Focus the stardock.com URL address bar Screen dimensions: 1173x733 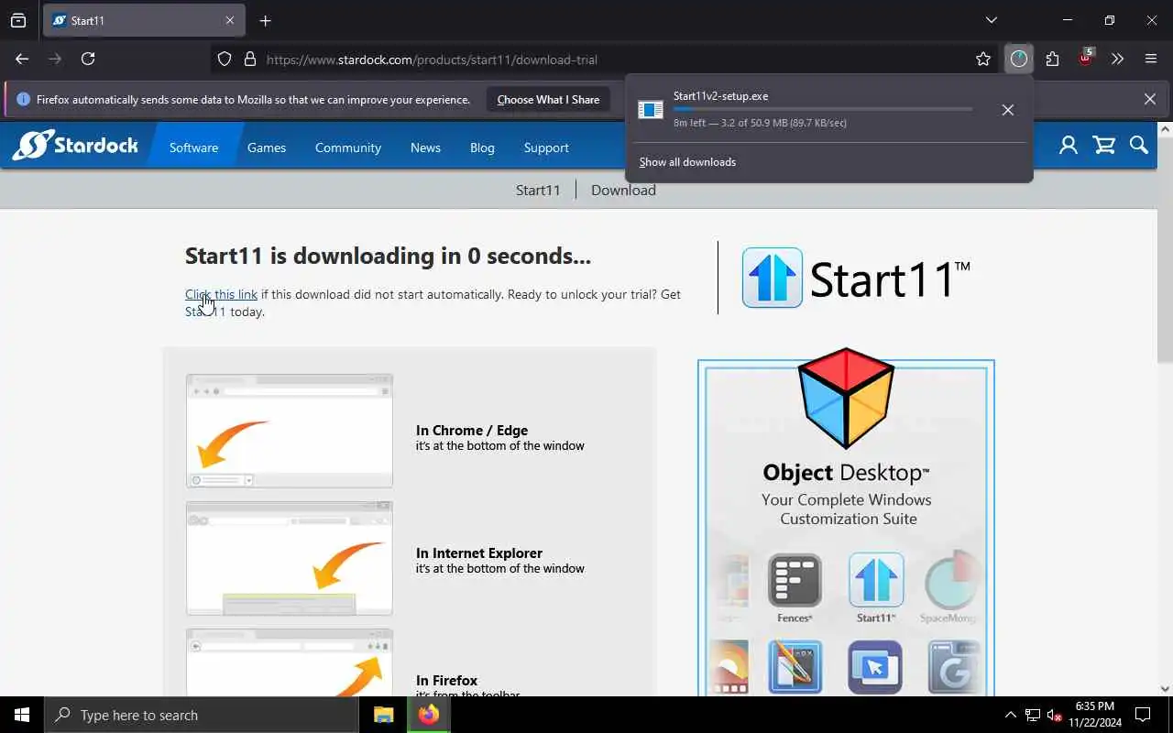coord(605,60)
